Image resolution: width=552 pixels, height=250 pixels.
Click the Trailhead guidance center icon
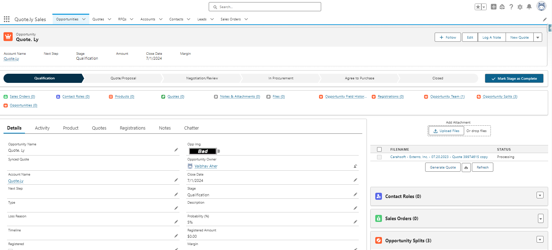502,7
